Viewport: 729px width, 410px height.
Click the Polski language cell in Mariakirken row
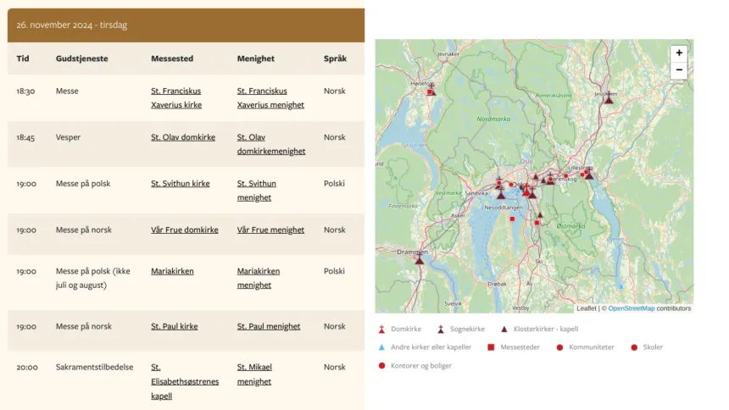tap(334, 271)
